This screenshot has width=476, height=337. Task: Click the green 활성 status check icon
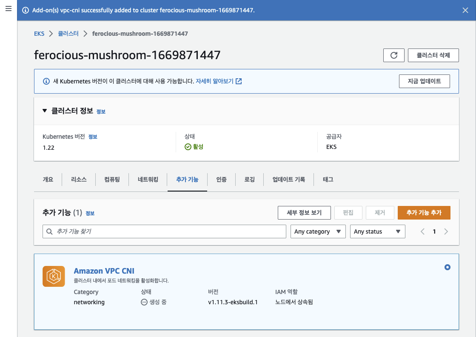188,147
